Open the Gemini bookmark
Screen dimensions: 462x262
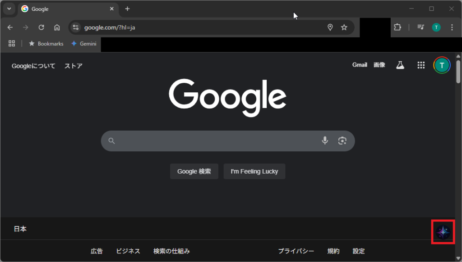tap(84, 44)
